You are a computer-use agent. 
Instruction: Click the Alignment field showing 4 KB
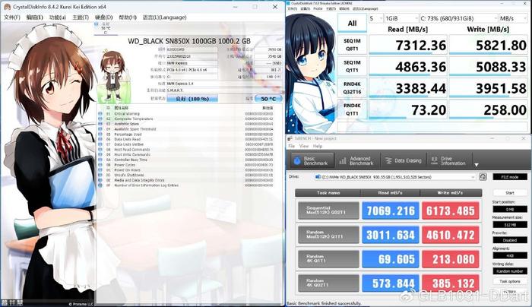click(x=510, y=255)
